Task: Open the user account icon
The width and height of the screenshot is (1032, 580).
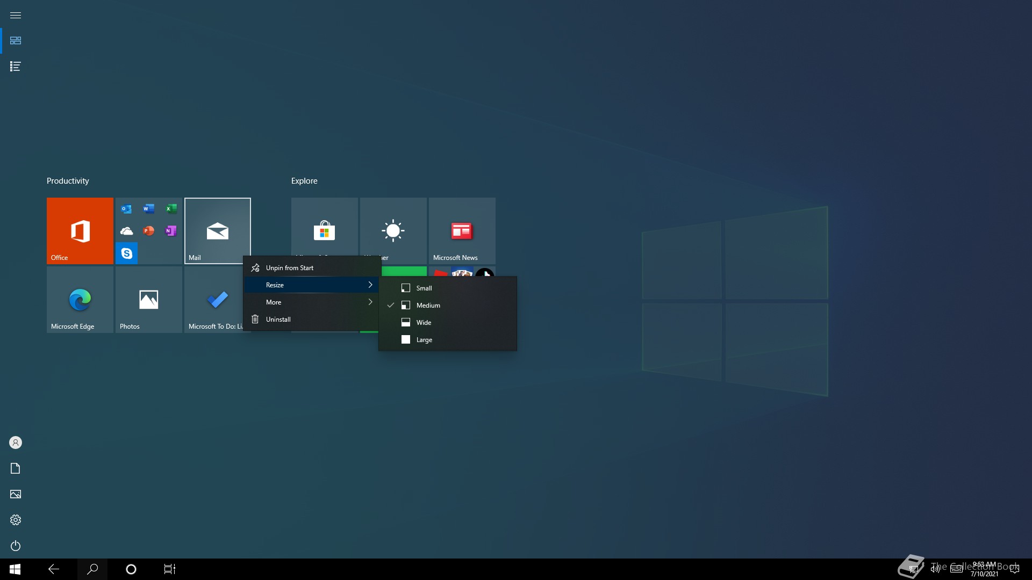Action: coord(16,443)
